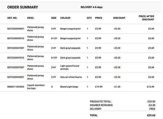Select the PRICE AFTER DISCOUNT header
This screenshot has width=163, height=119.
146,18
